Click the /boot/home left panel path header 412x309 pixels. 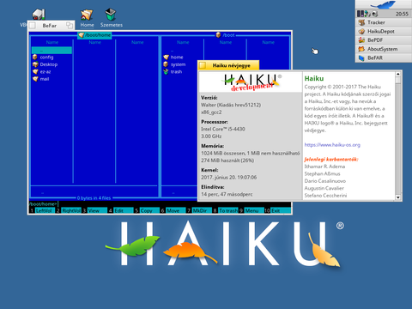tap(94, 35)
